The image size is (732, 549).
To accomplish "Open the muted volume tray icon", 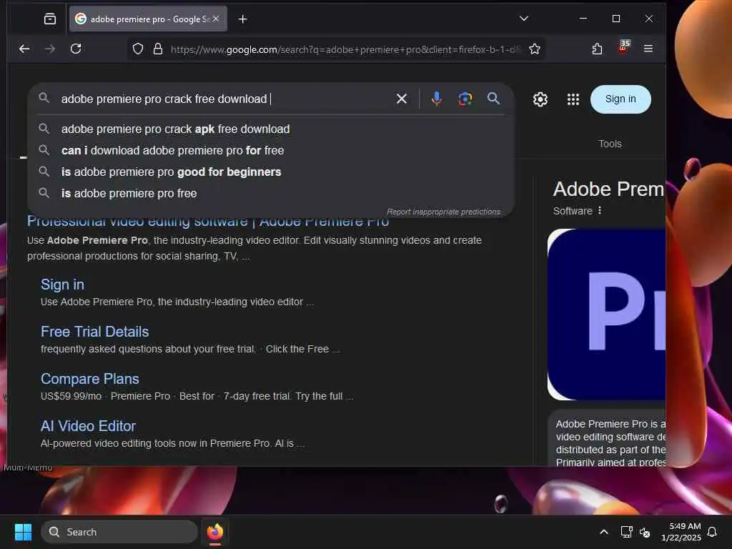I will (x=645, y=532).
